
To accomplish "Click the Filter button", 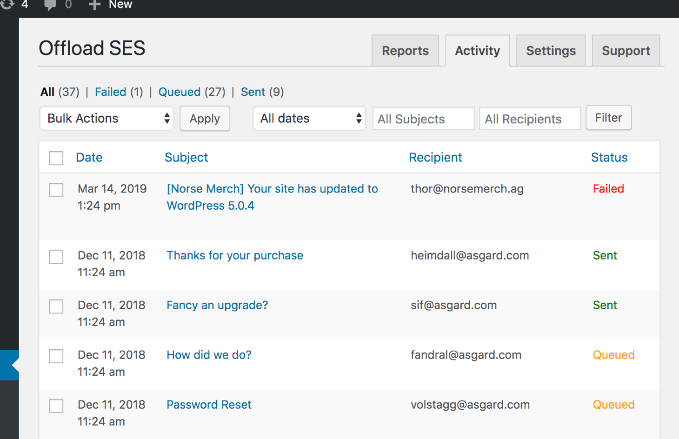I will point(608,118).
